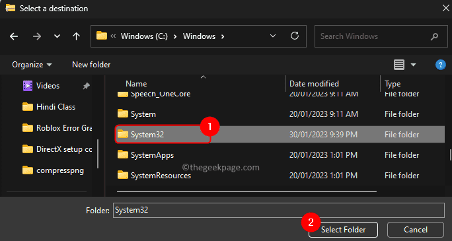Select Roblox Error folder in sidebar

pos(57,128)
